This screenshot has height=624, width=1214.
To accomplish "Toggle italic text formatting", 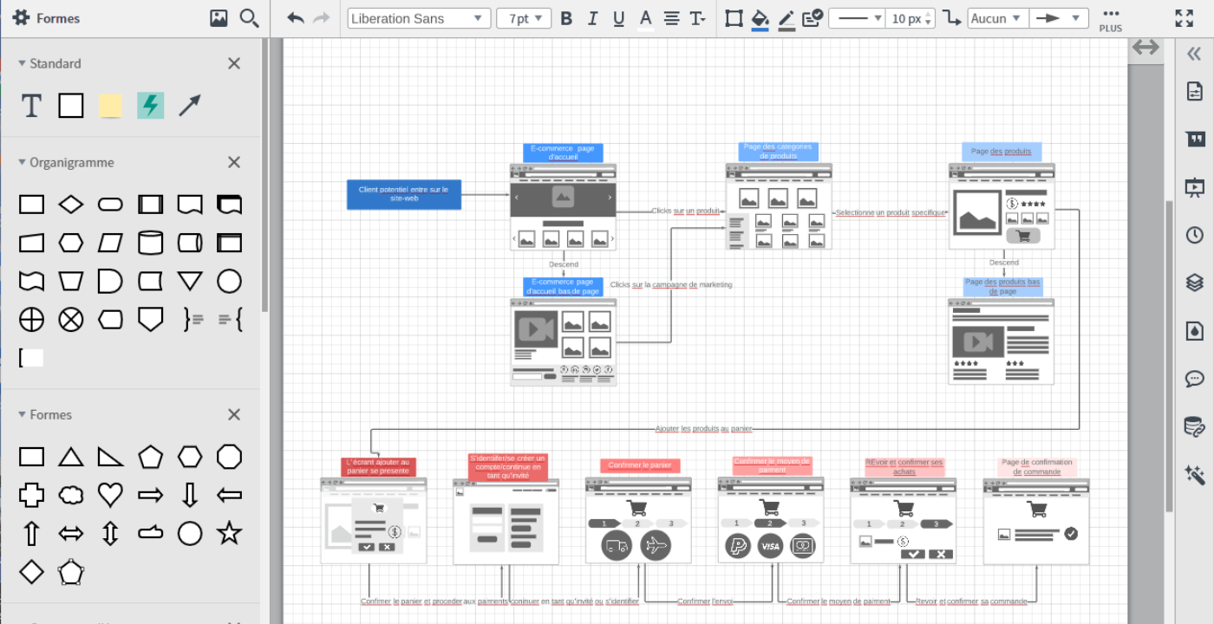I will point(592,17).
